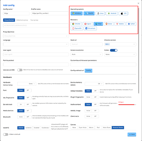The height and width of the screenshot is (141, 142).
Task: Turn on Make is default toggle
Action: [6, 135]
